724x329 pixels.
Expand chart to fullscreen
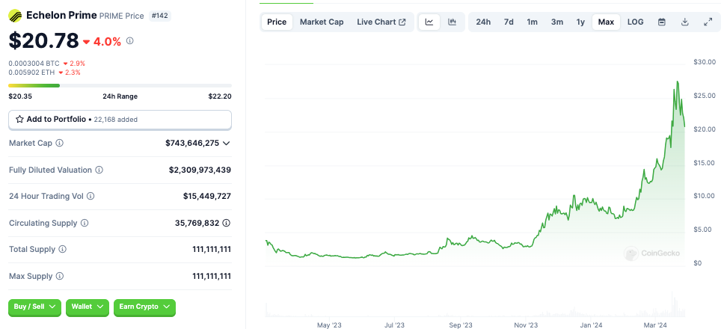pos(708,22)
